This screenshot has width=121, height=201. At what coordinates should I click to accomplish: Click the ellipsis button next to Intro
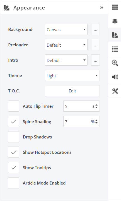(x=95, y=60)
